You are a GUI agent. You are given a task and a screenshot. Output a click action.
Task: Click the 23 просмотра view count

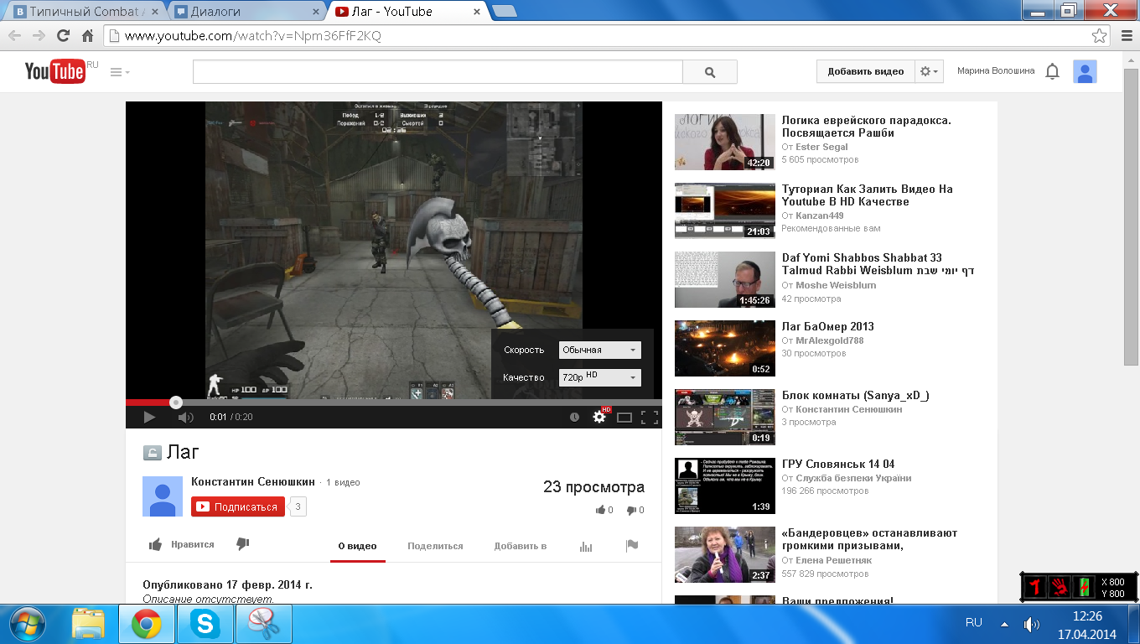tap(593, 487)
